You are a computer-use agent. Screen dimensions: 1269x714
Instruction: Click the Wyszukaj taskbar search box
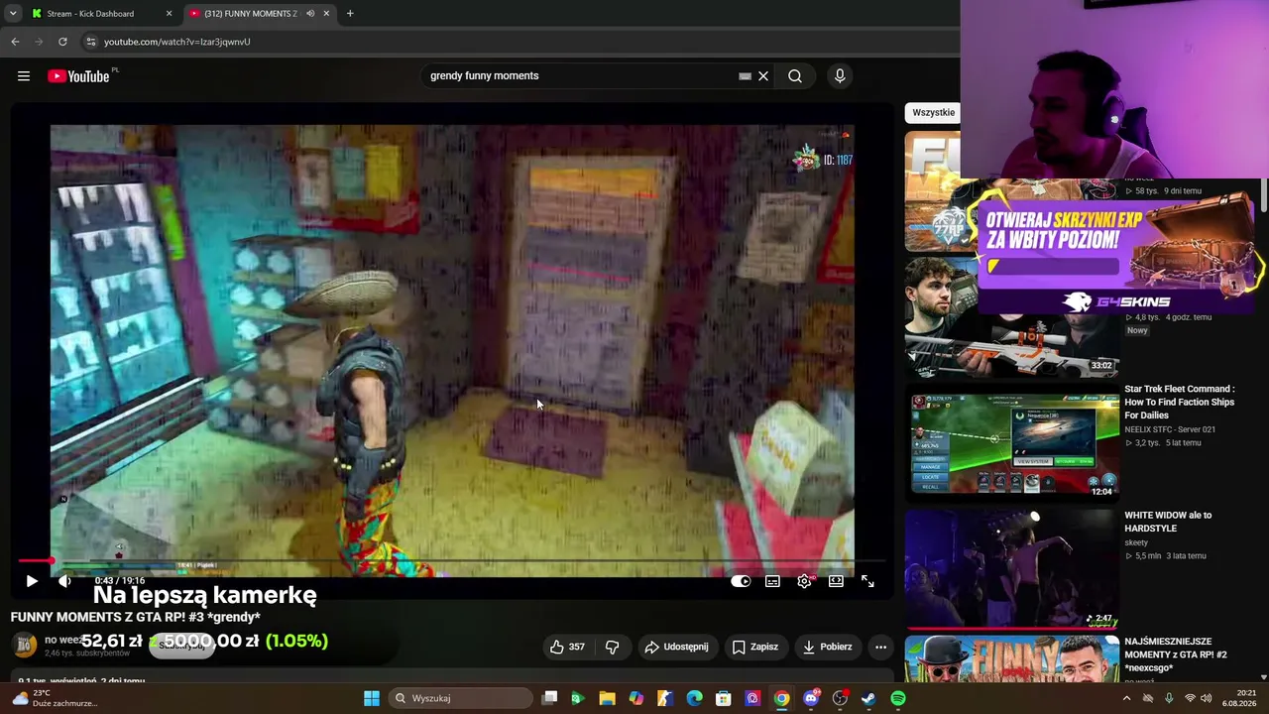click(459, 698)
